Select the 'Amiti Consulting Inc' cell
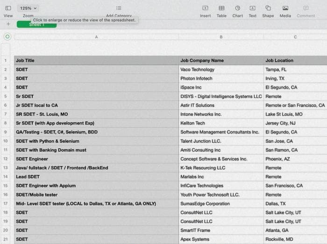Image resolution: width=327 pixels, height=244 pixels. (x=221, y=150)
